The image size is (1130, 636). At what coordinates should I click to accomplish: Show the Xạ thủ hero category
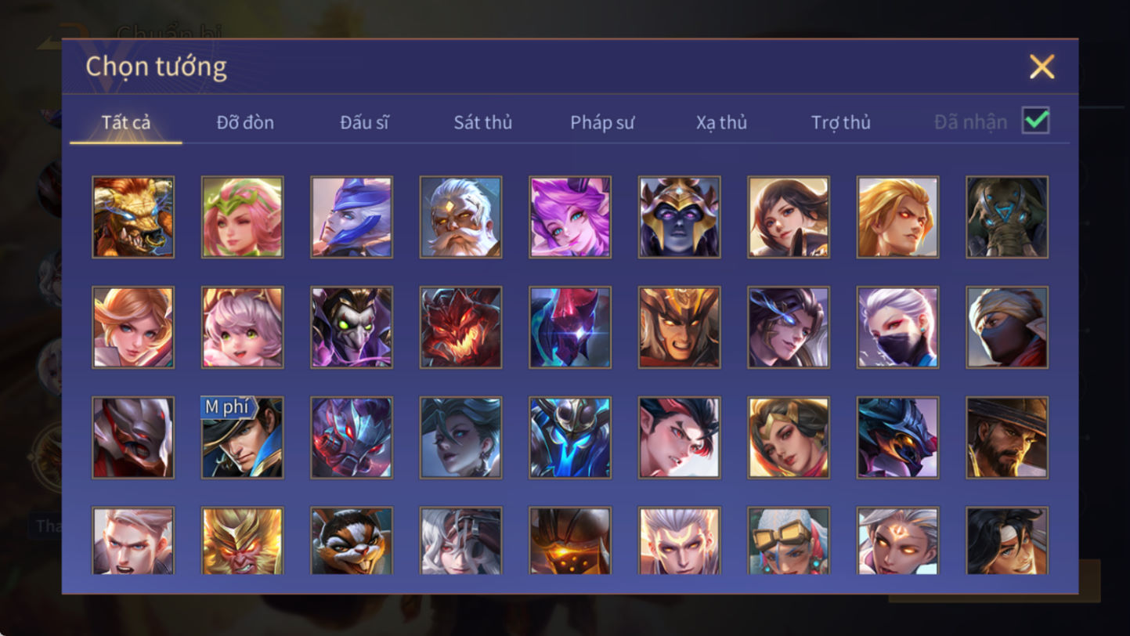point(721,122)
